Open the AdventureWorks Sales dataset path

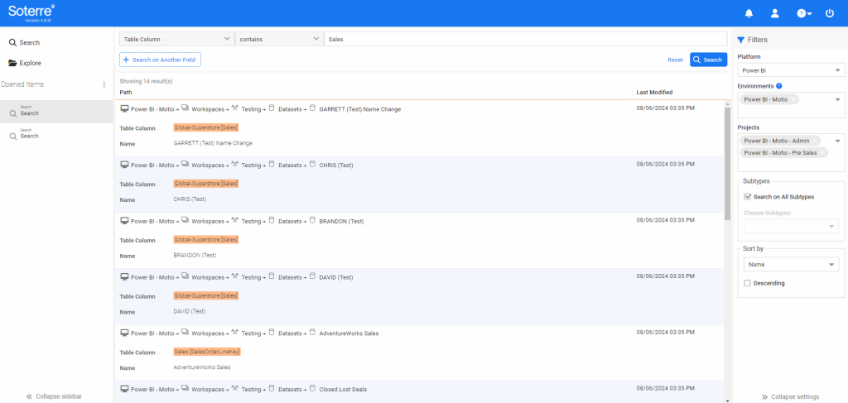tap(349, 333)
